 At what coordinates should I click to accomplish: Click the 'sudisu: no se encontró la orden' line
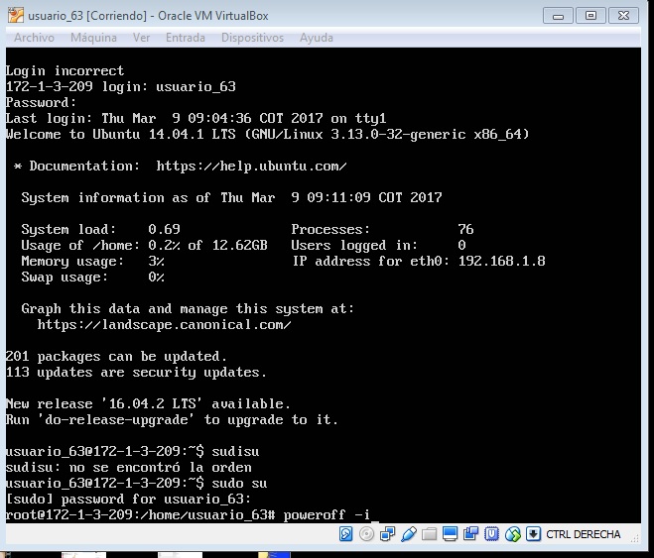click(x=128, y=468)
